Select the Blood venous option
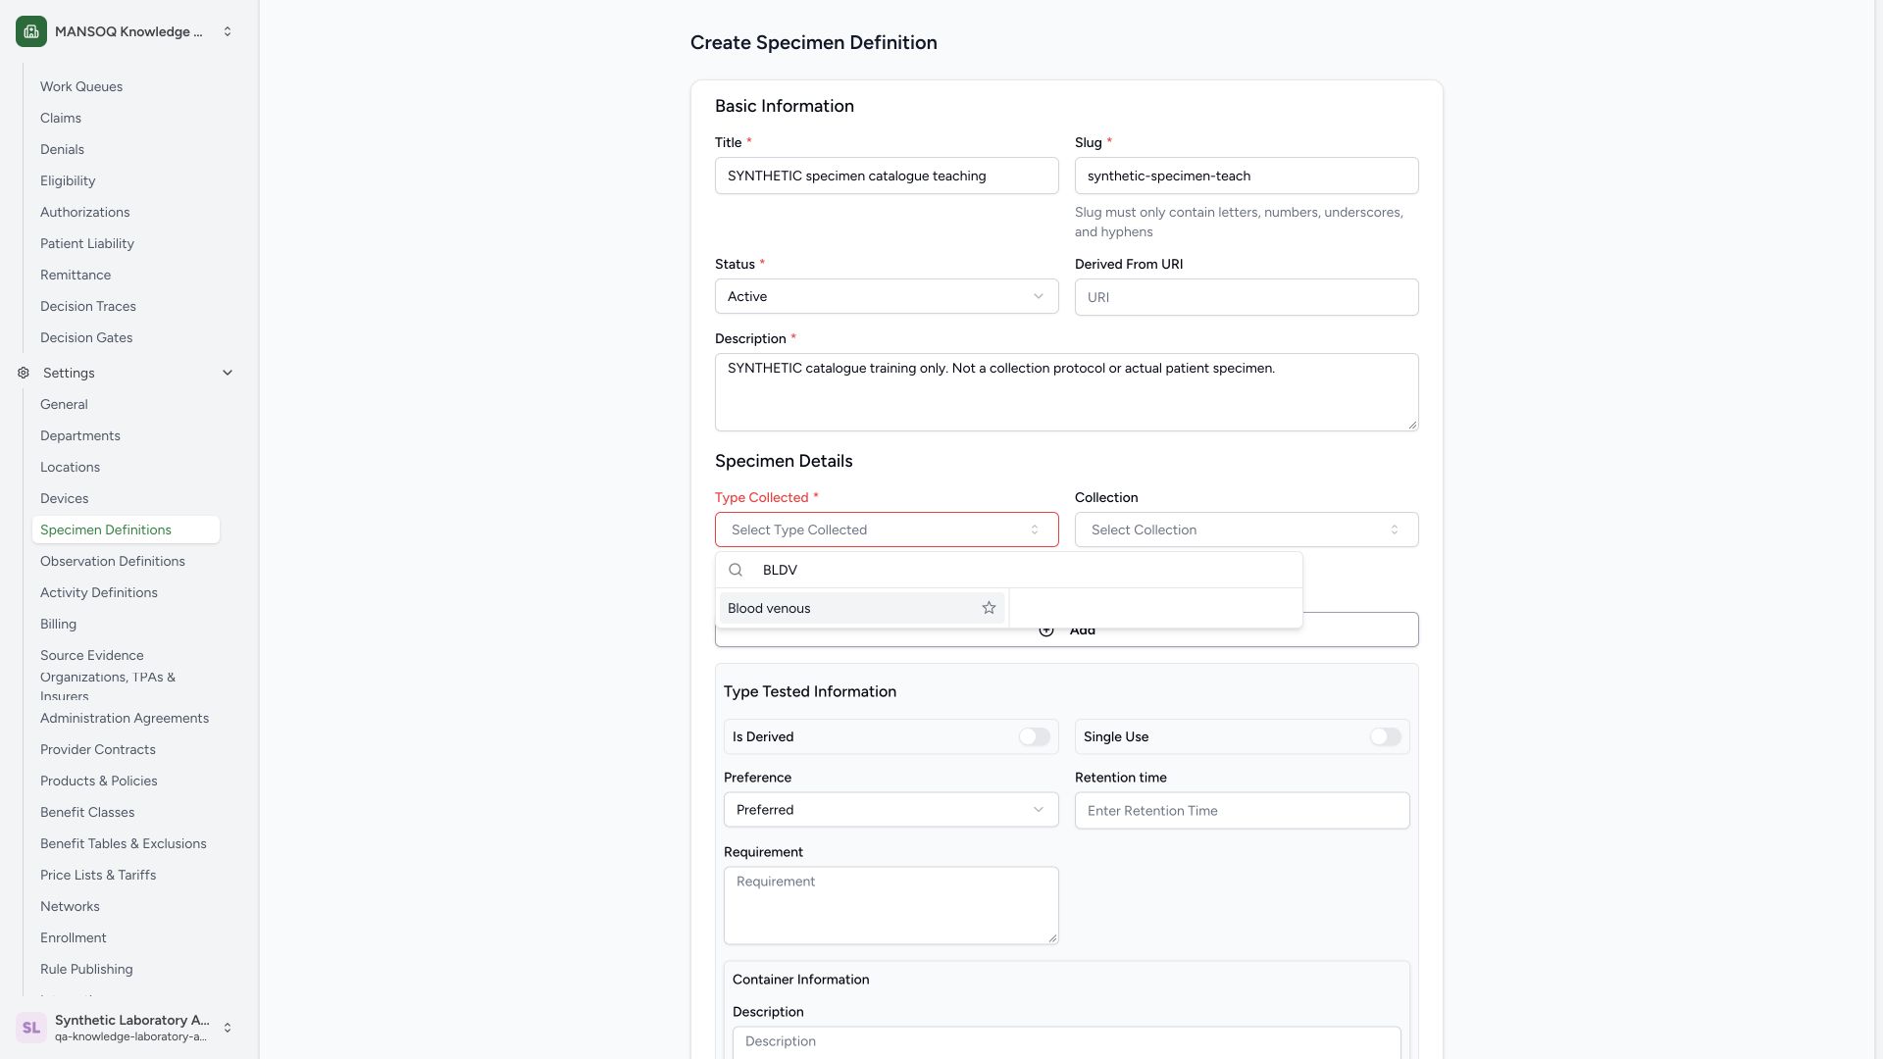 tap(862, 608)
